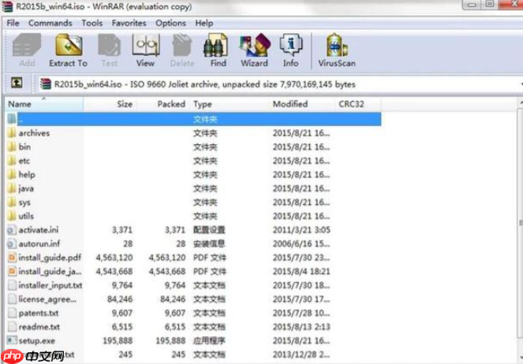523x364 pixels.
Task: Click modified date 2015/8/4 18:21
Action: click(301, 271)
